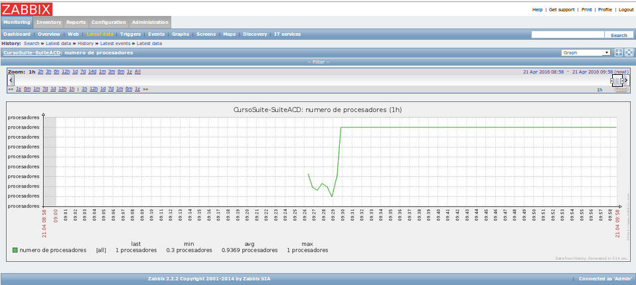Select the 12h link in Zoom row
The image size is (636, 285).
tap(66, 72)
